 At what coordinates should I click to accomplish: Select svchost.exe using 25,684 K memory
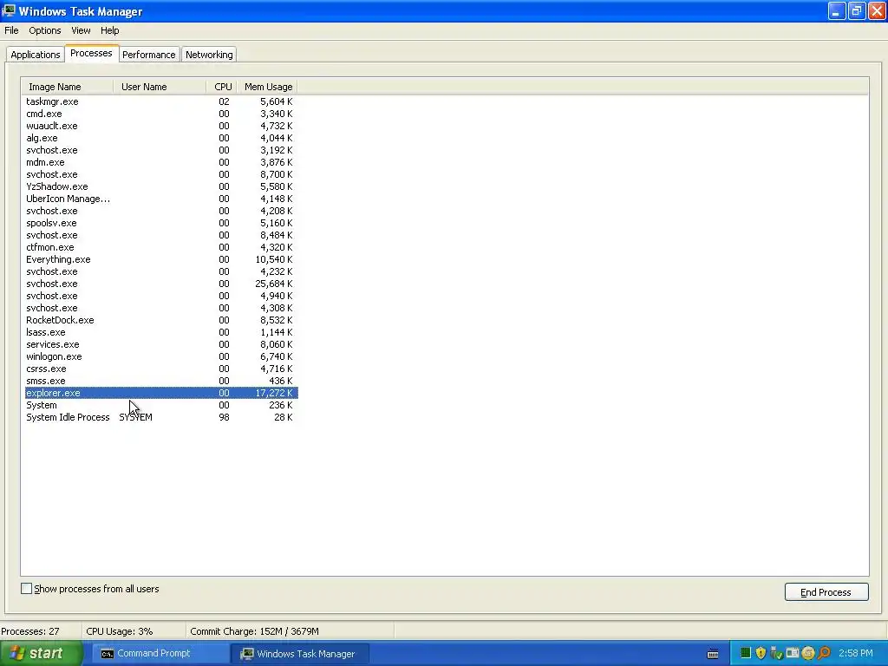point(160,284)
